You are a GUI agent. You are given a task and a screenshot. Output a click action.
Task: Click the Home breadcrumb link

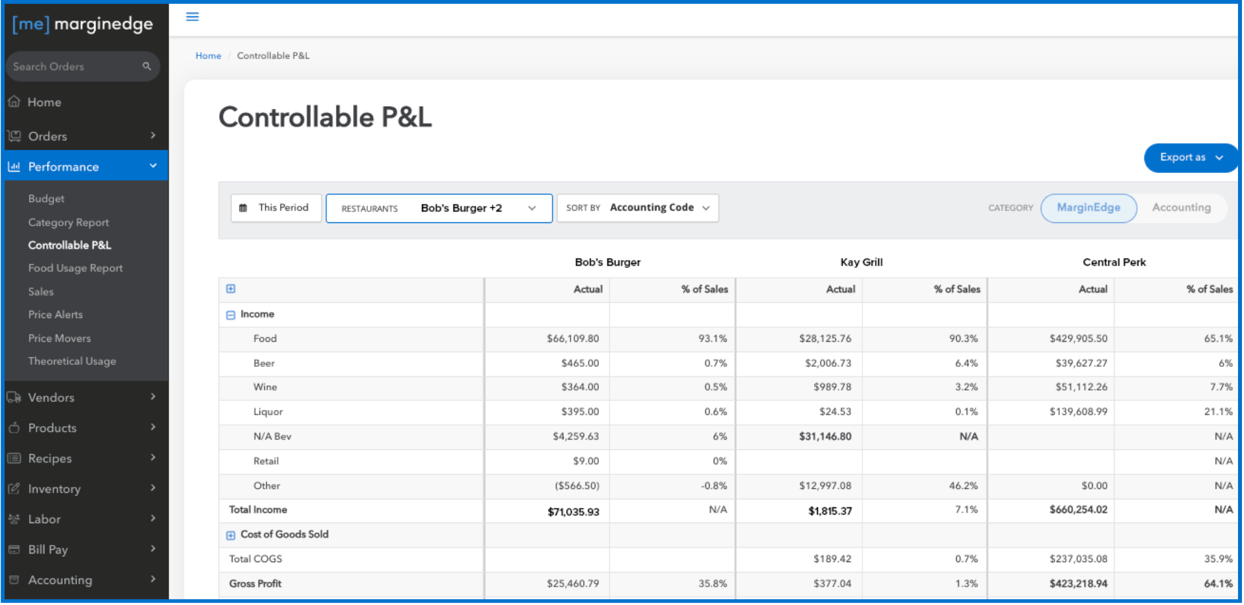pyautogui.click(x=208, y=56)
